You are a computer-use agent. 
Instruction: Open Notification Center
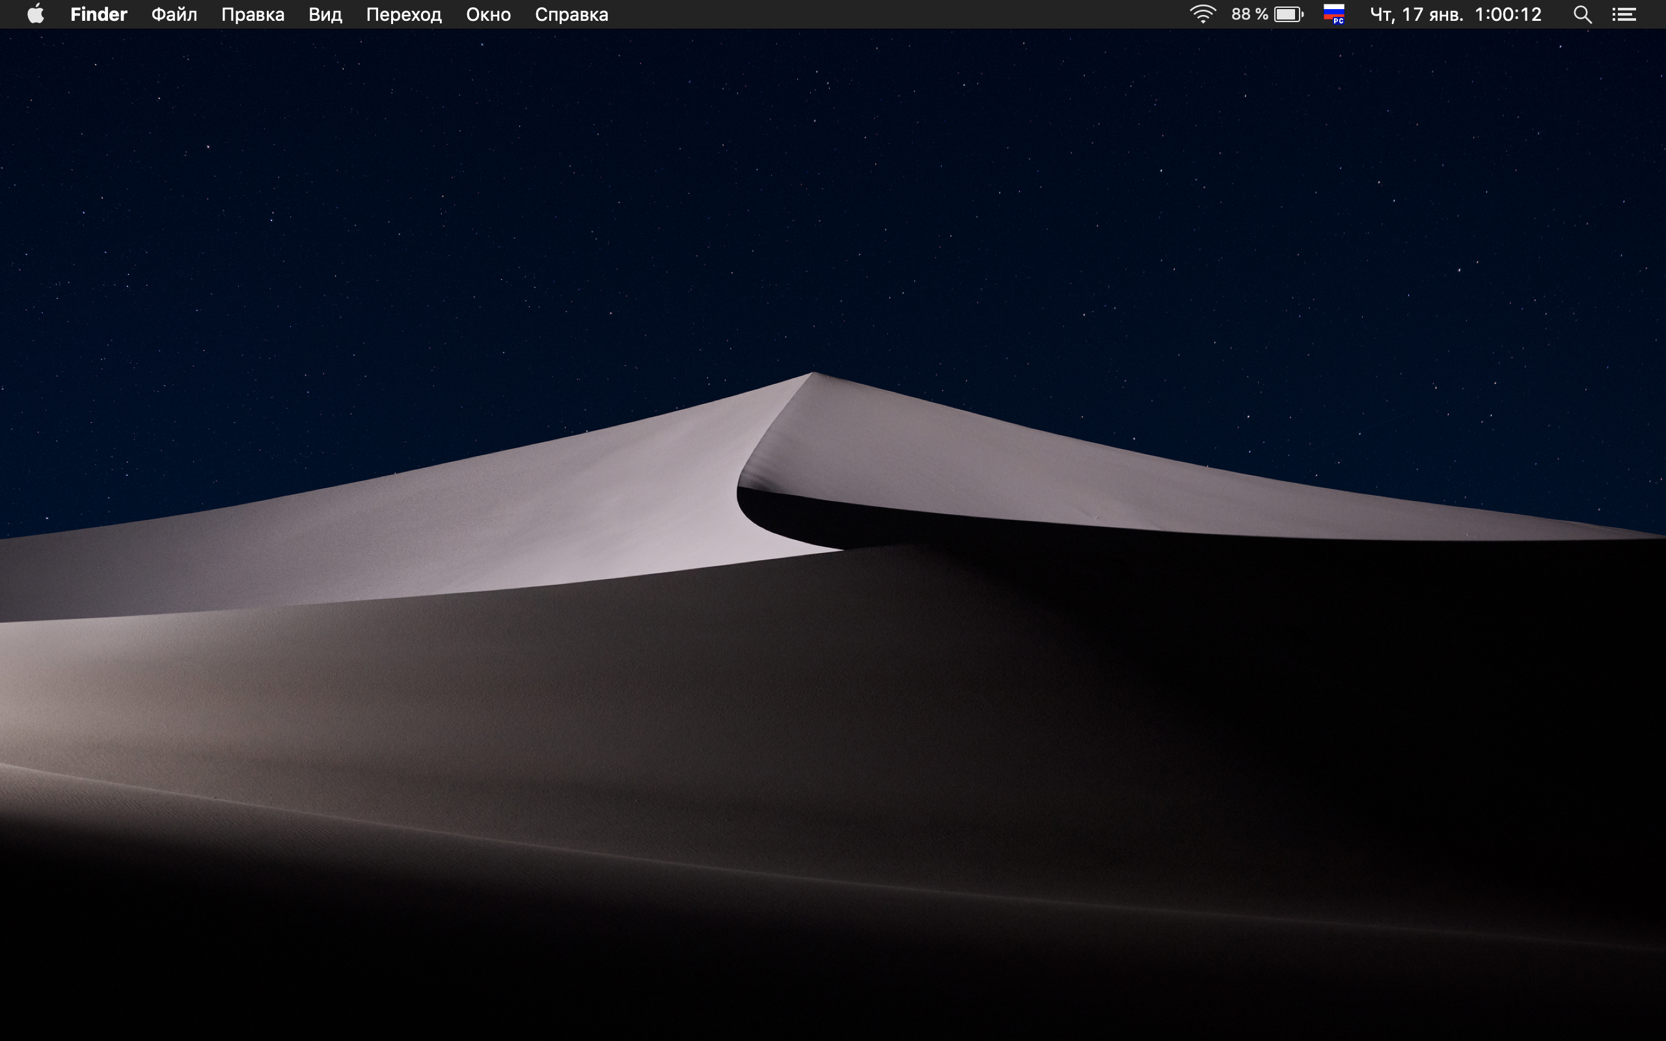tap(1624, 14)
